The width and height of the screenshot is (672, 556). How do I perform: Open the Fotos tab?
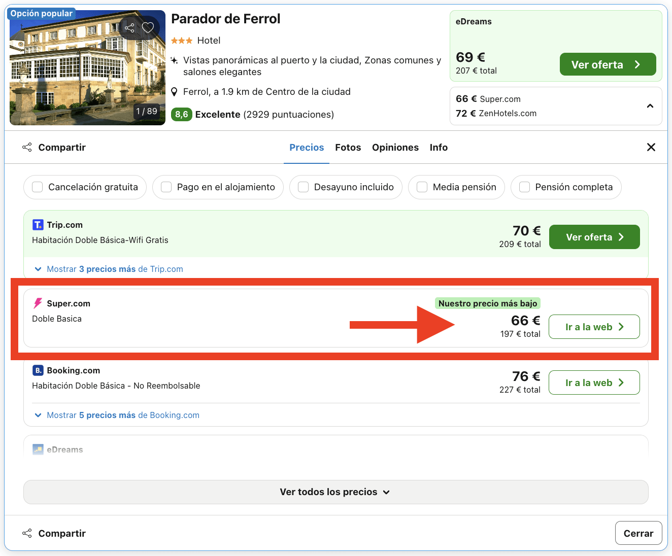tap(348, 148)
